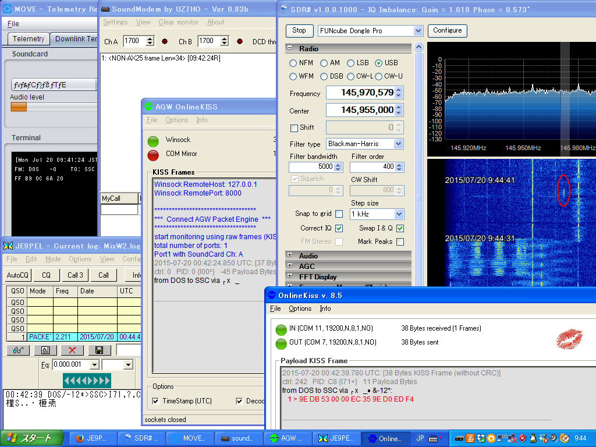The height and width of the screenshot is (447, 596).
Task: Click the Stop button in SDR#
Action: point(299,30)
